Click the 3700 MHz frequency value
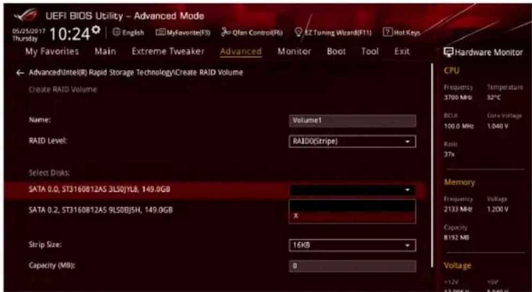This screenshot has height=292, width=532. [x=458, y=98]
